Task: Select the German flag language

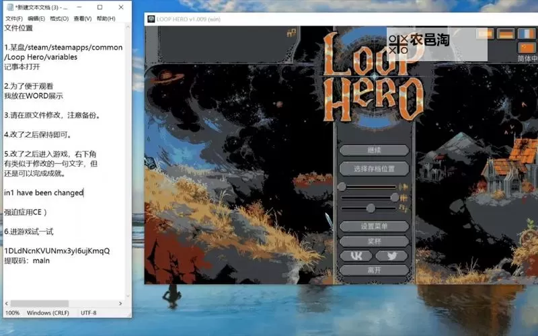Action: pyautogui.click(x=506, y=34)
